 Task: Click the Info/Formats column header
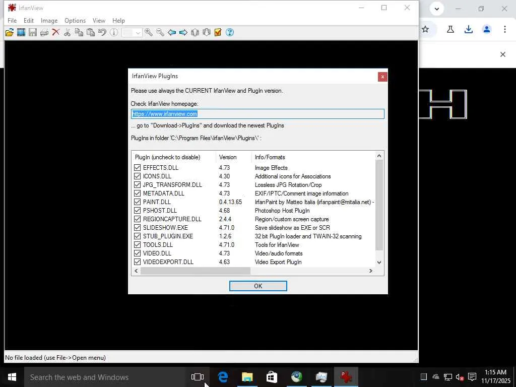pos(313,157)
